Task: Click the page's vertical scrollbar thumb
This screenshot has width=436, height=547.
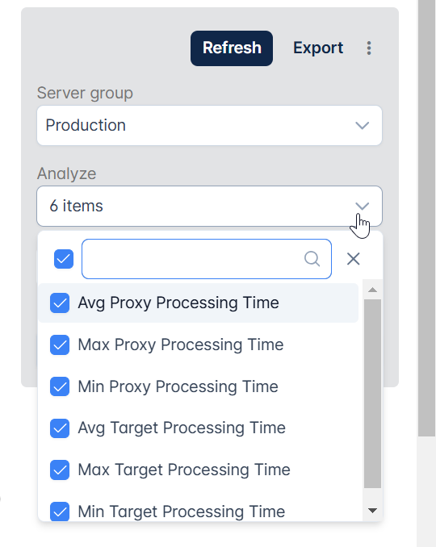Action: pyautogui.click(x=427, y=218)
